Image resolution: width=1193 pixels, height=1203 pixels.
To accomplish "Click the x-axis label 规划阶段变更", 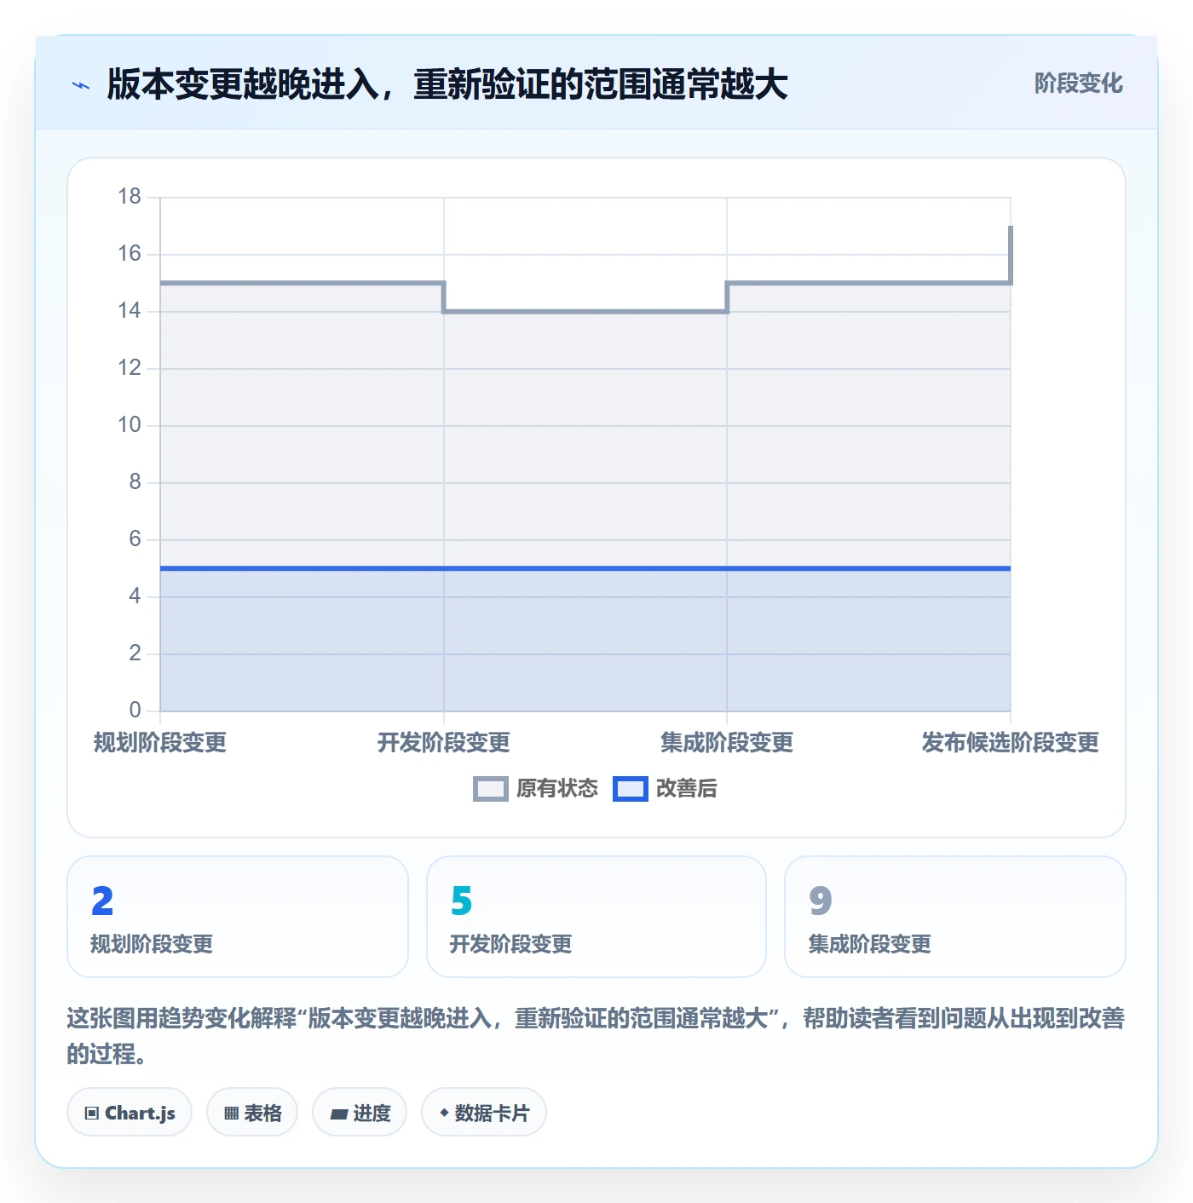I will 160,743.
